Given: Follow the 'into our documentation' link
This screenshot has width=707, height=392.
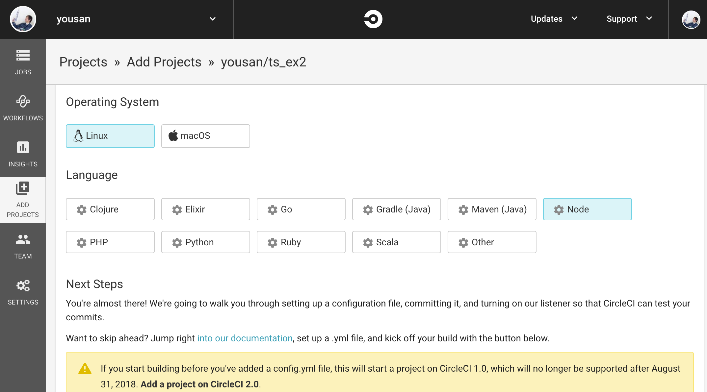Looking at the screenshot, I should pyautogui.click(x=245, y=338).
